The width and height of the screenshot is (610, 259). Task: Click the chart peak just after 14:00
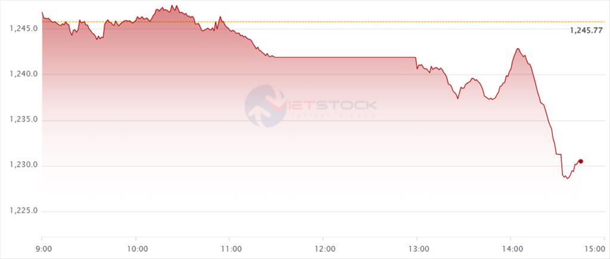(518, 49)
